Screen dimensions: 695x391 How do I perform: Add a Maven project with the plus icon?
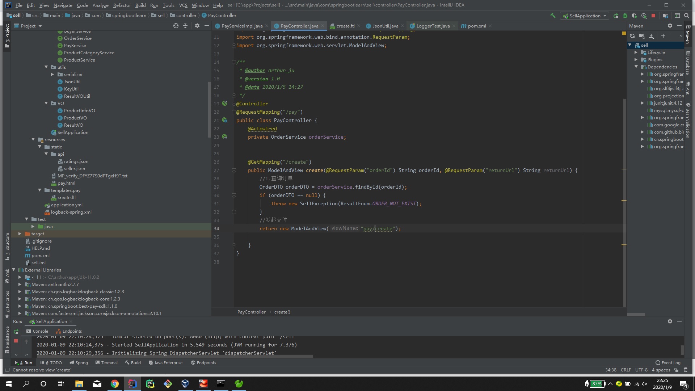pyautogui.click(x=663, y=36)
